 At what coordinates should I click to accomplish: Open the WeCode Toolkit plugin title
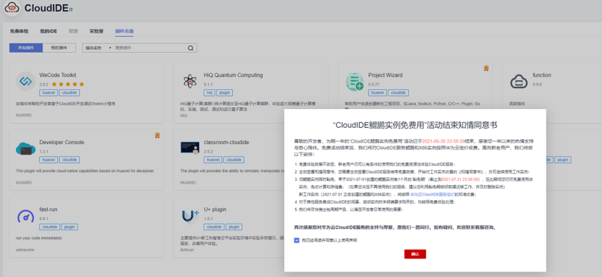coord(58,76)
